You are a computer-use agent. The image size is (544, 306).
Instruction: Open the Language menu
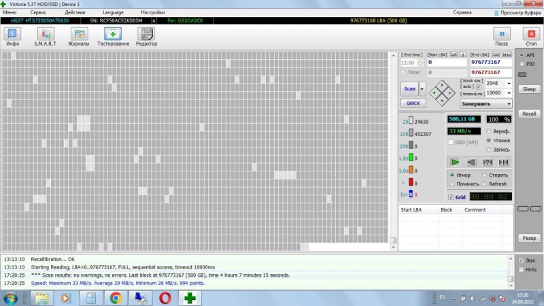(113, 12)
